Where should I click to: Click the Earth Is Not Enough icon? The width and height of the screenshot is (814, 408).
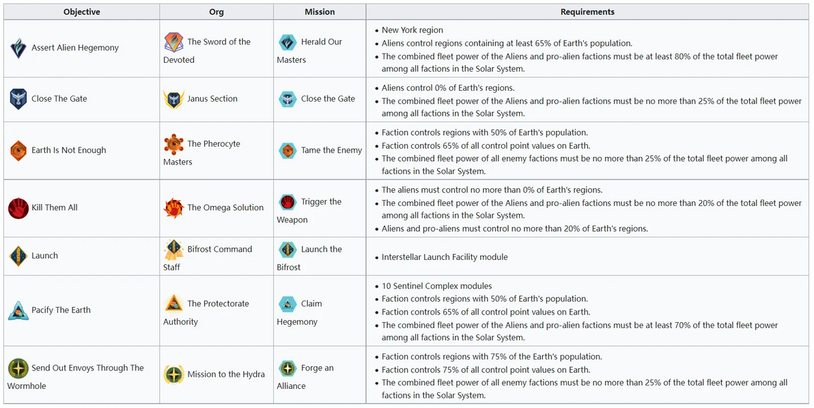pyautogui.click(x=18, y=150)
